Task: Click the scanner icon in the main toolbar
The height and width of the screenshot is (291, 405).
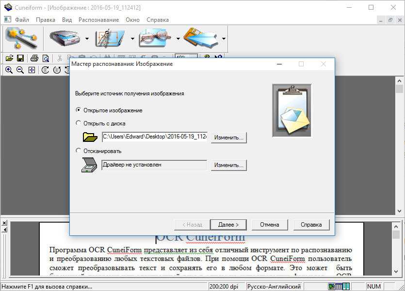Action: [65, 39]
